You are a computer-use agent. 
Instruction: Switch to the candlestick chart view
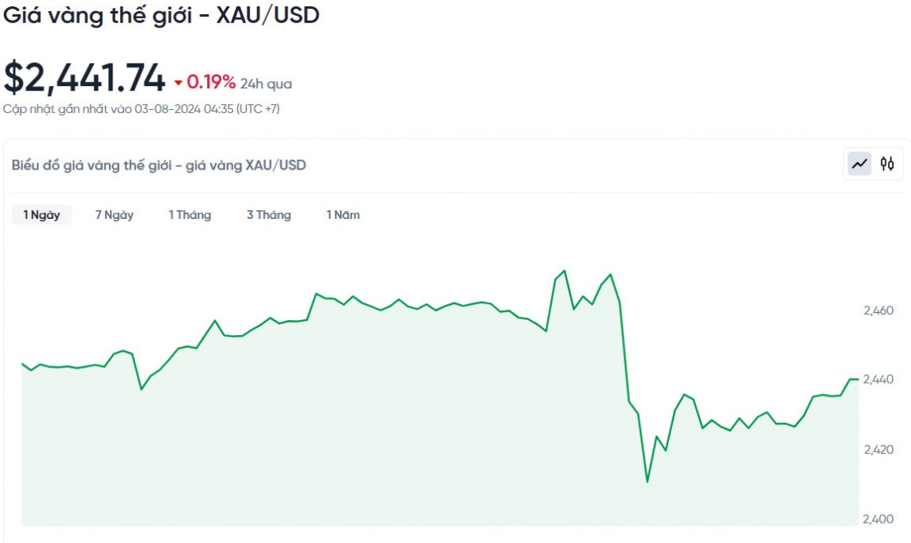pos(887,164)
